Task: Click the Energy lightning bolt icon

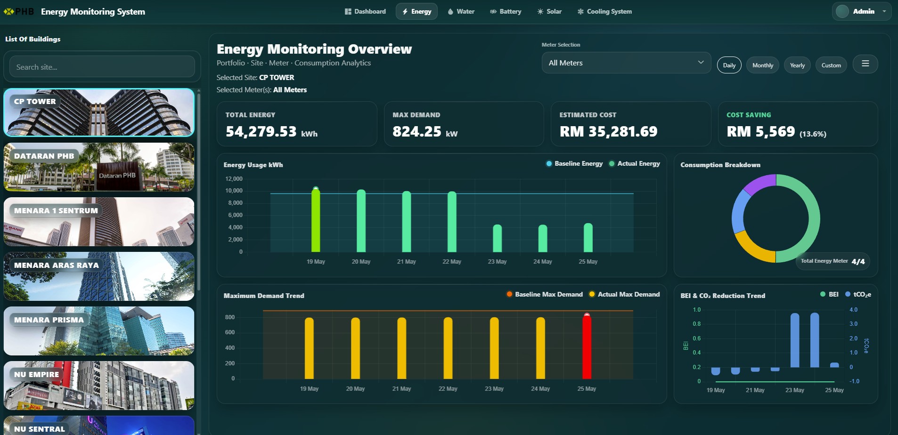Action: 405,11
